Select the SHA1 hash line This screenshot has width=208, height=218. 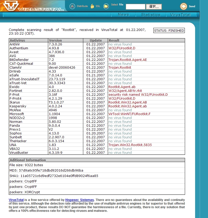tap(54, 176)
